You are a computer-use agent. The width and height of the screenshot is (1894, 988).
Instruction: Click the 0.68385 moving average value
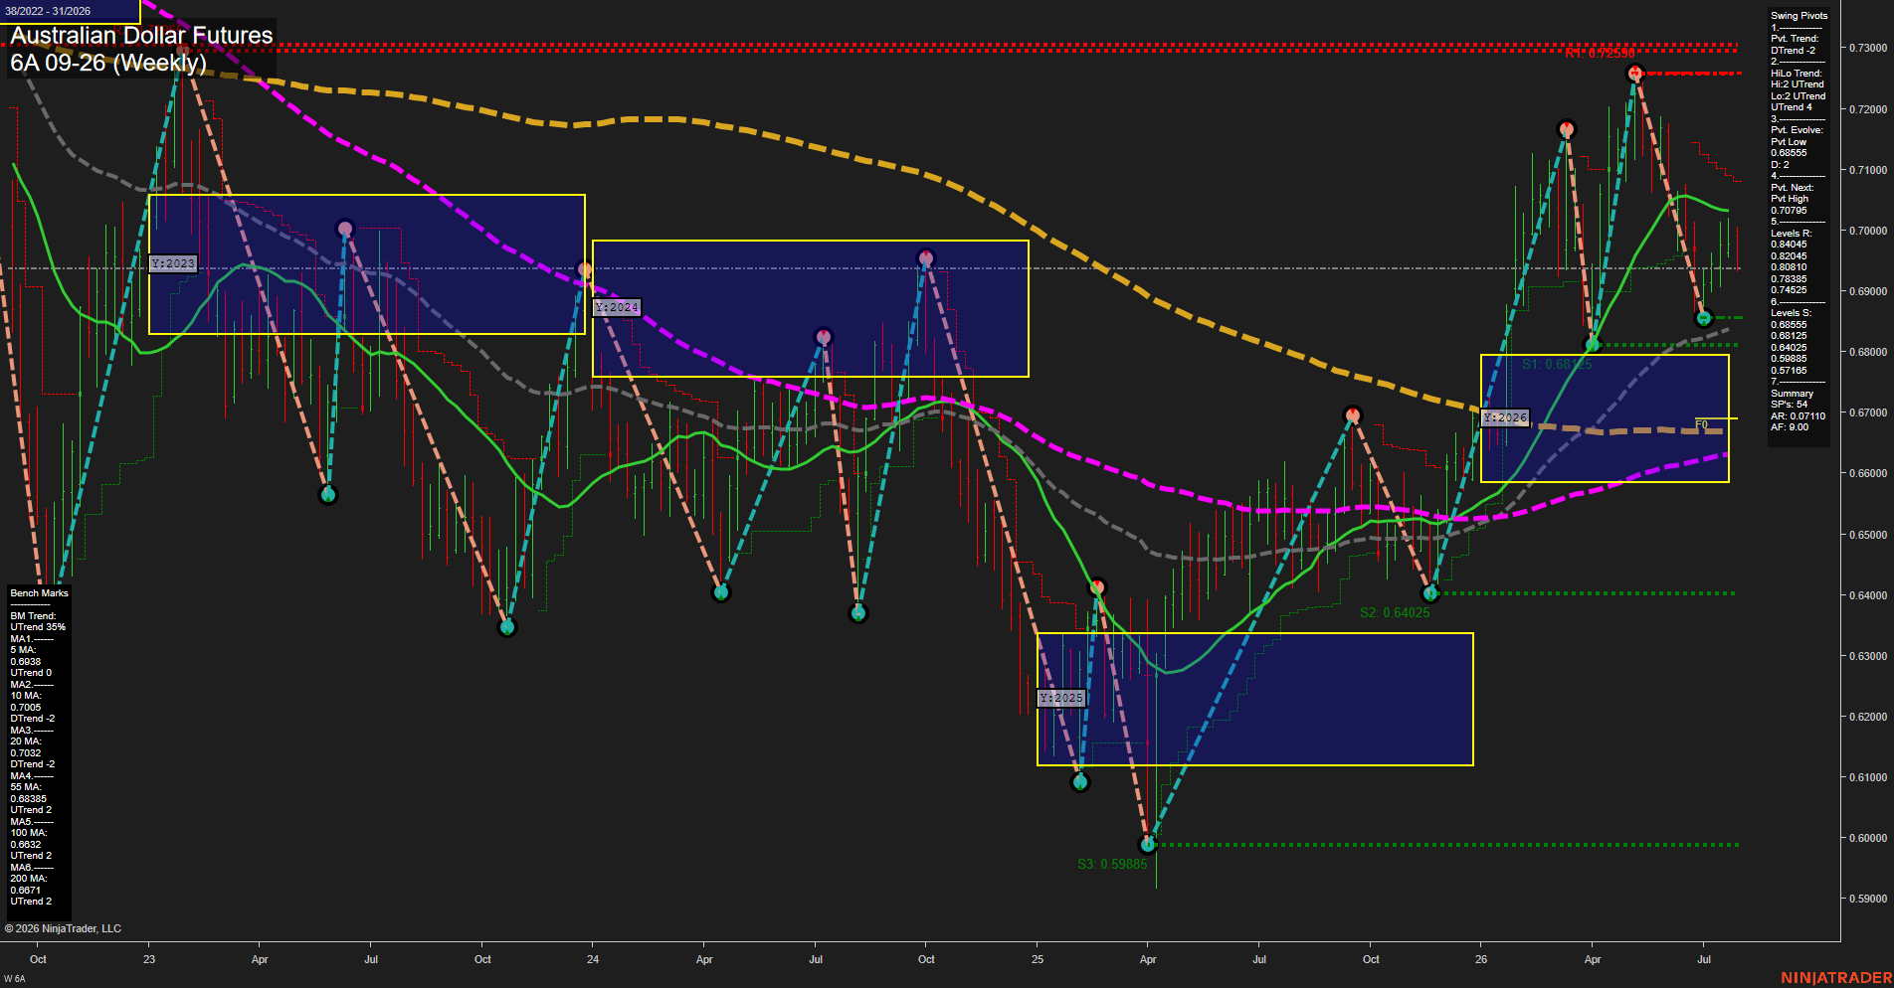tap(28, 799)
